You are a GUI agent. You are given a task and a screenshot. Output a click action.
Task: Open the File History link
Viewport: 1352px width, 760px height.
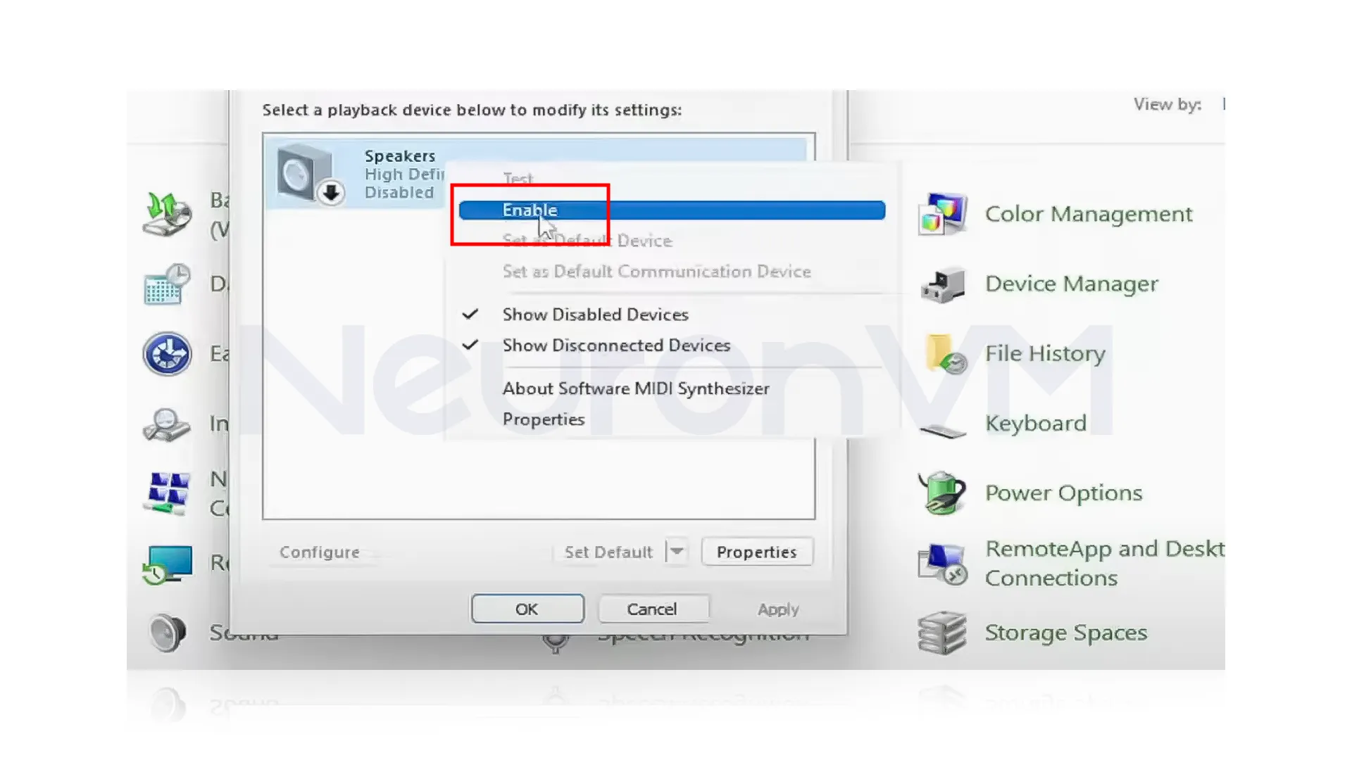[1045, 353]
